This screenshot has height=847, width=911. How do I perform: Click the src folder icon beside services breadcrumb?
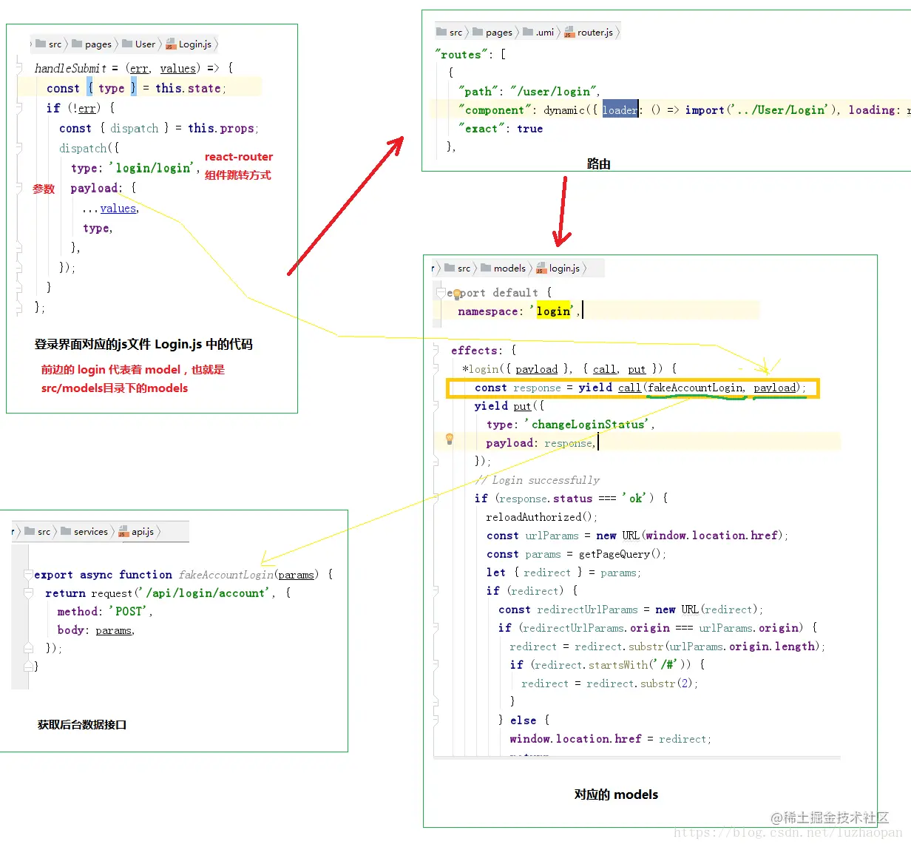pyautogui.click(x=30, y=531)
